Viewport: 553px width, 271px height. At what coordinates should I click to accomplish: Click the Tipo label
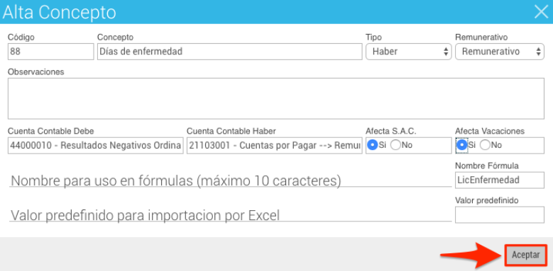click(373, 38)
